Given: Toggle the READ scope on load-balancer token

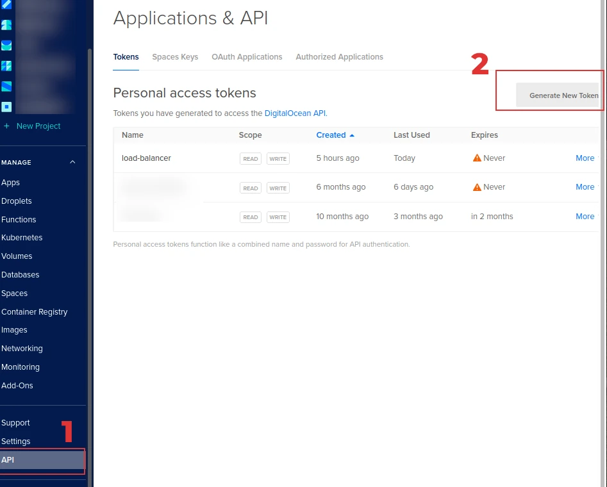Looking at the screenshot, I should coord(250,158).
